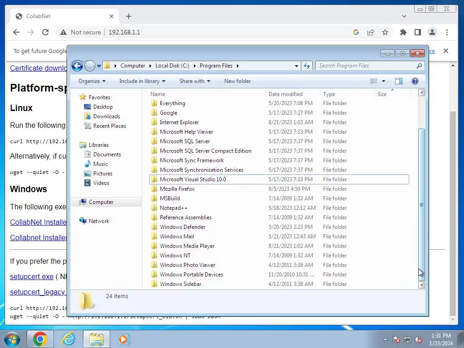Viewport: 464px width, 348px height.
Task: Create a New folder
Action: point(237,81)
